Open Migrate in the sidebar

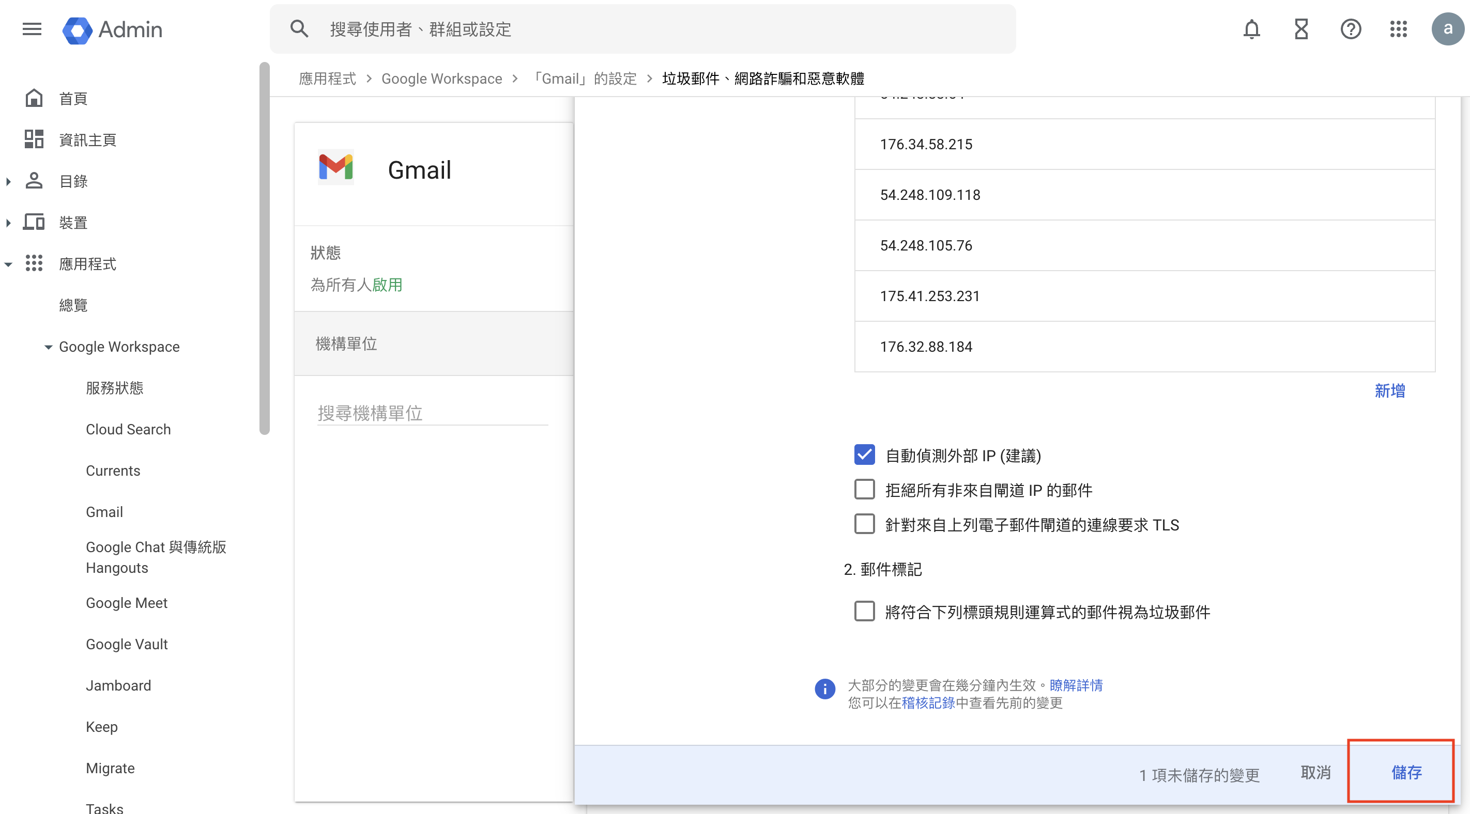pos(110,769)
